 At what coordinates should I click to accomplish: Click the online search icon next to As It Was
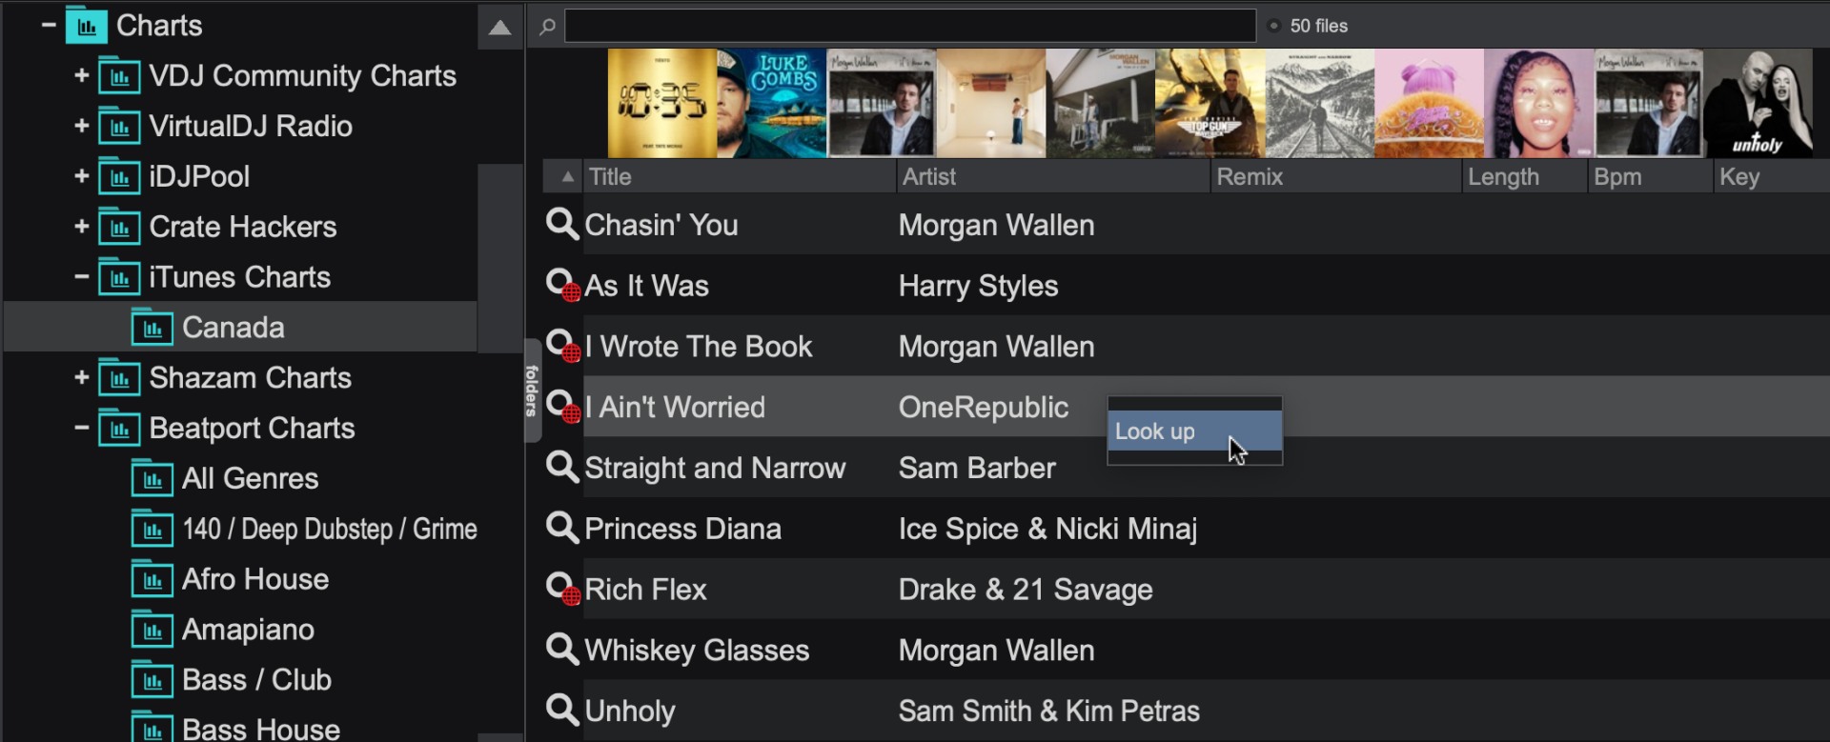tap(561, 286)
